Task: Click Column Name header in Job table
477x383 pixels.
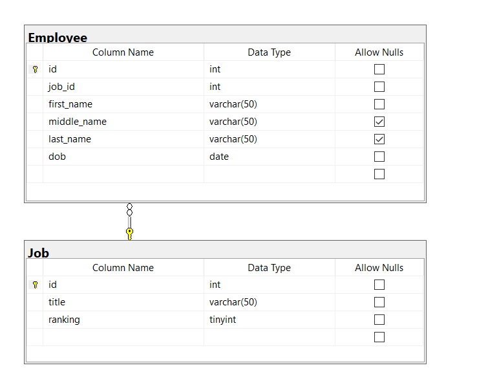Action: (123, 268)
